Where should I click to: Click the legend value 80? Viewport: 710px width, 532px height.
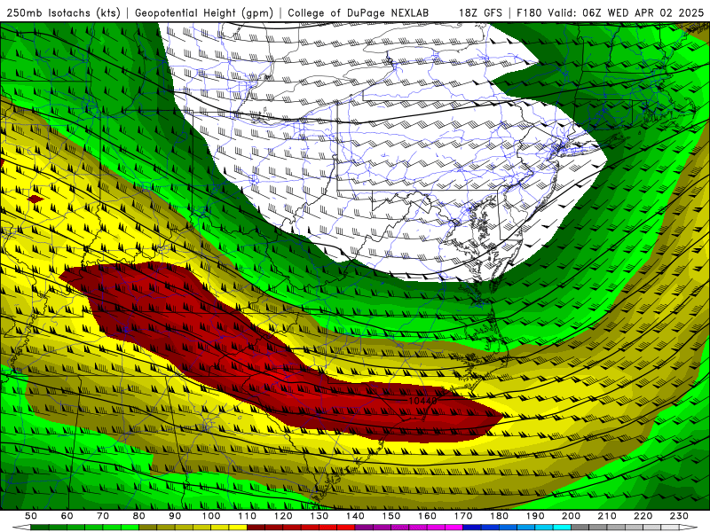[139, 516]
